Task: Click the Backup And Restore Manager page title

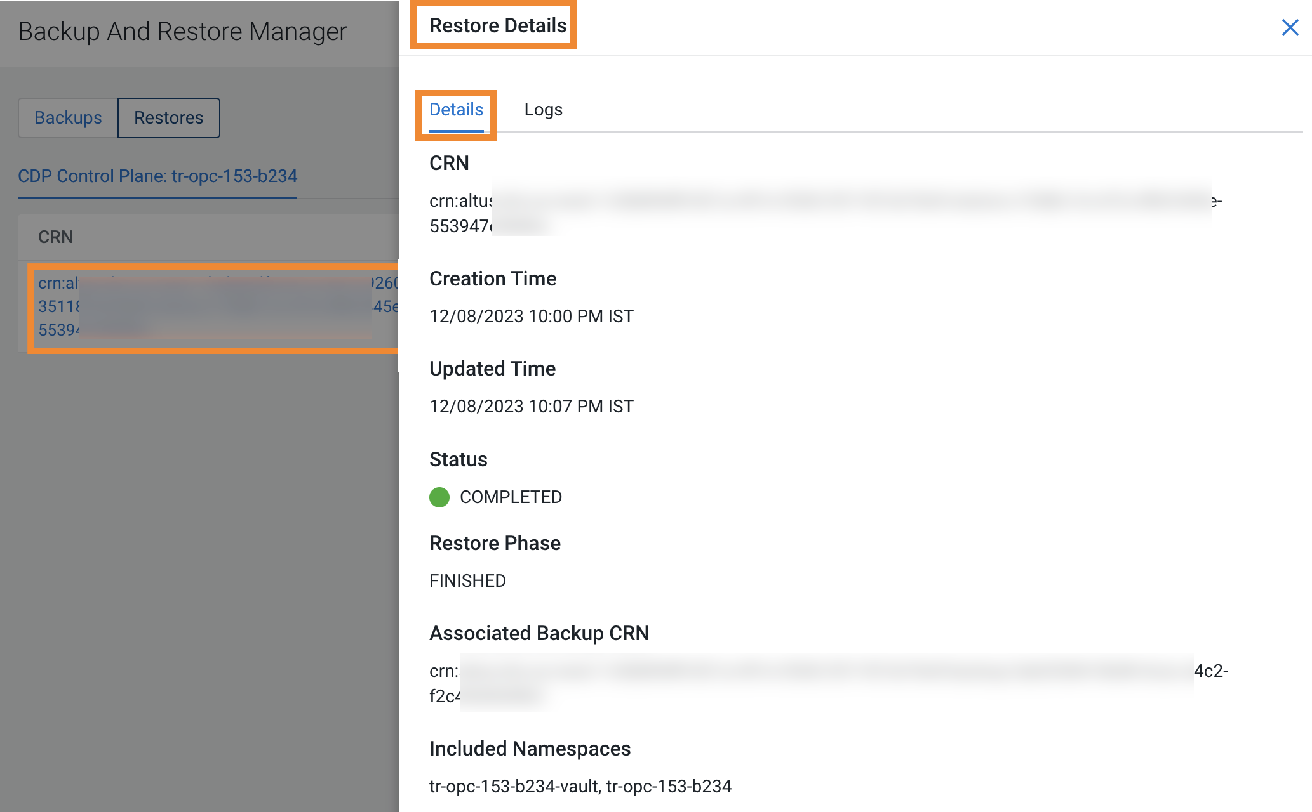Action: click(x=182, y=30)
